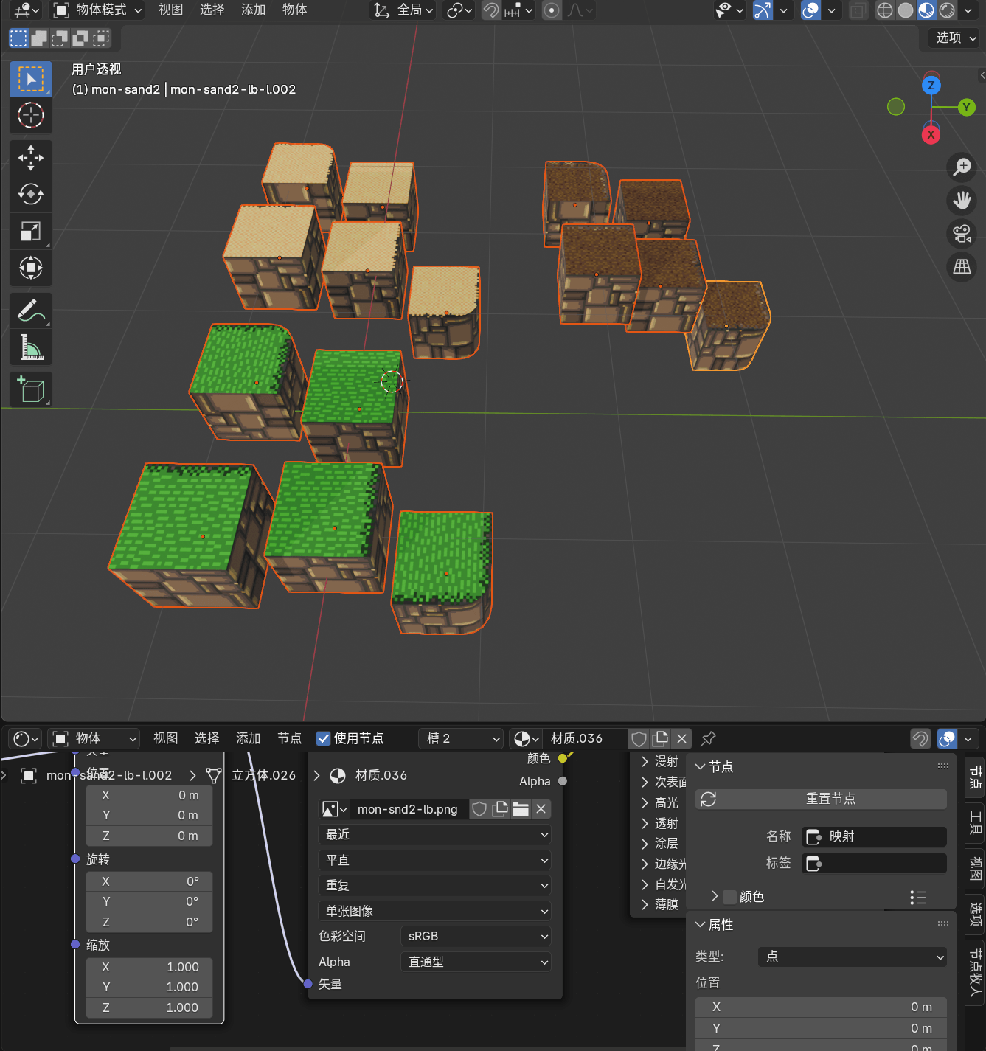
Task: Open the 单张图像 source dropdown
Action: (x=435, y=911)
